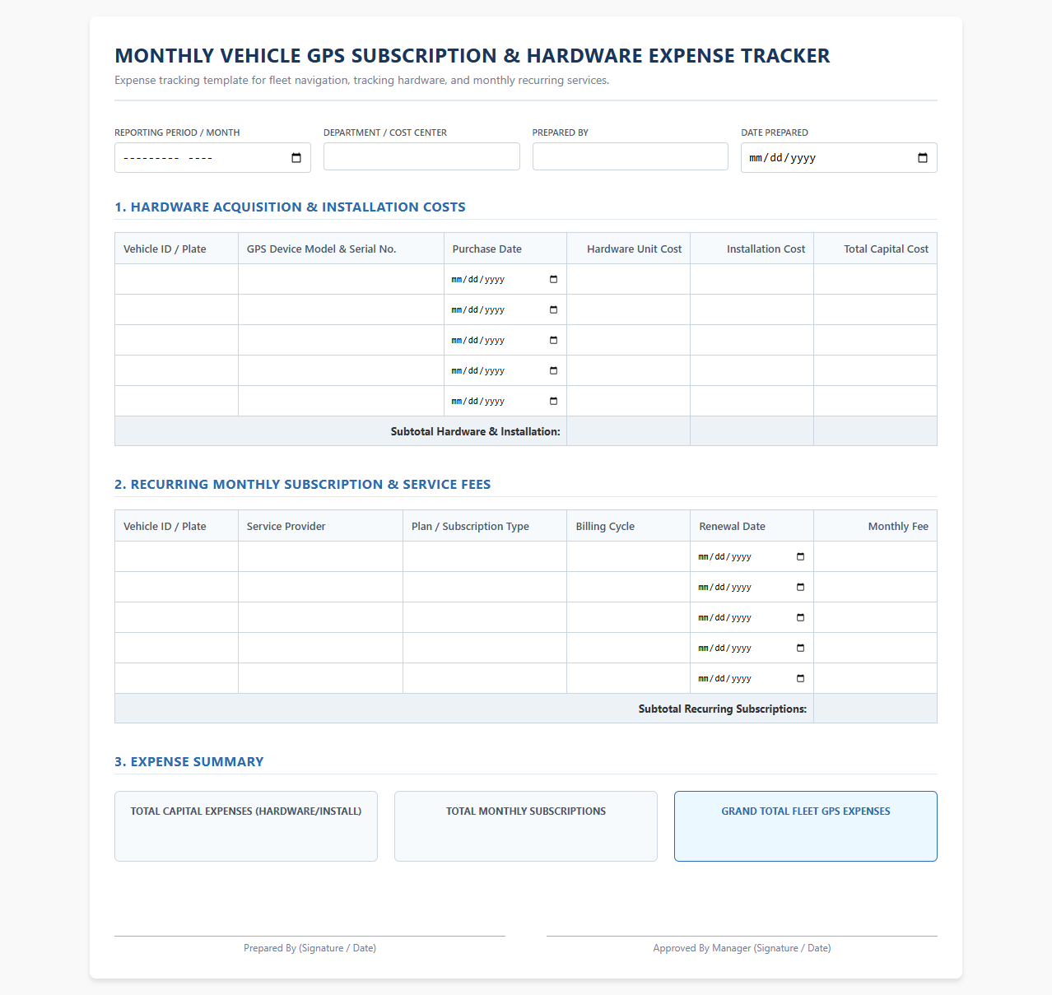This screenshot has height=995, width=1052.
Task: Click the second-row Hardware Unit Cost cell
Action: (629, 310)
